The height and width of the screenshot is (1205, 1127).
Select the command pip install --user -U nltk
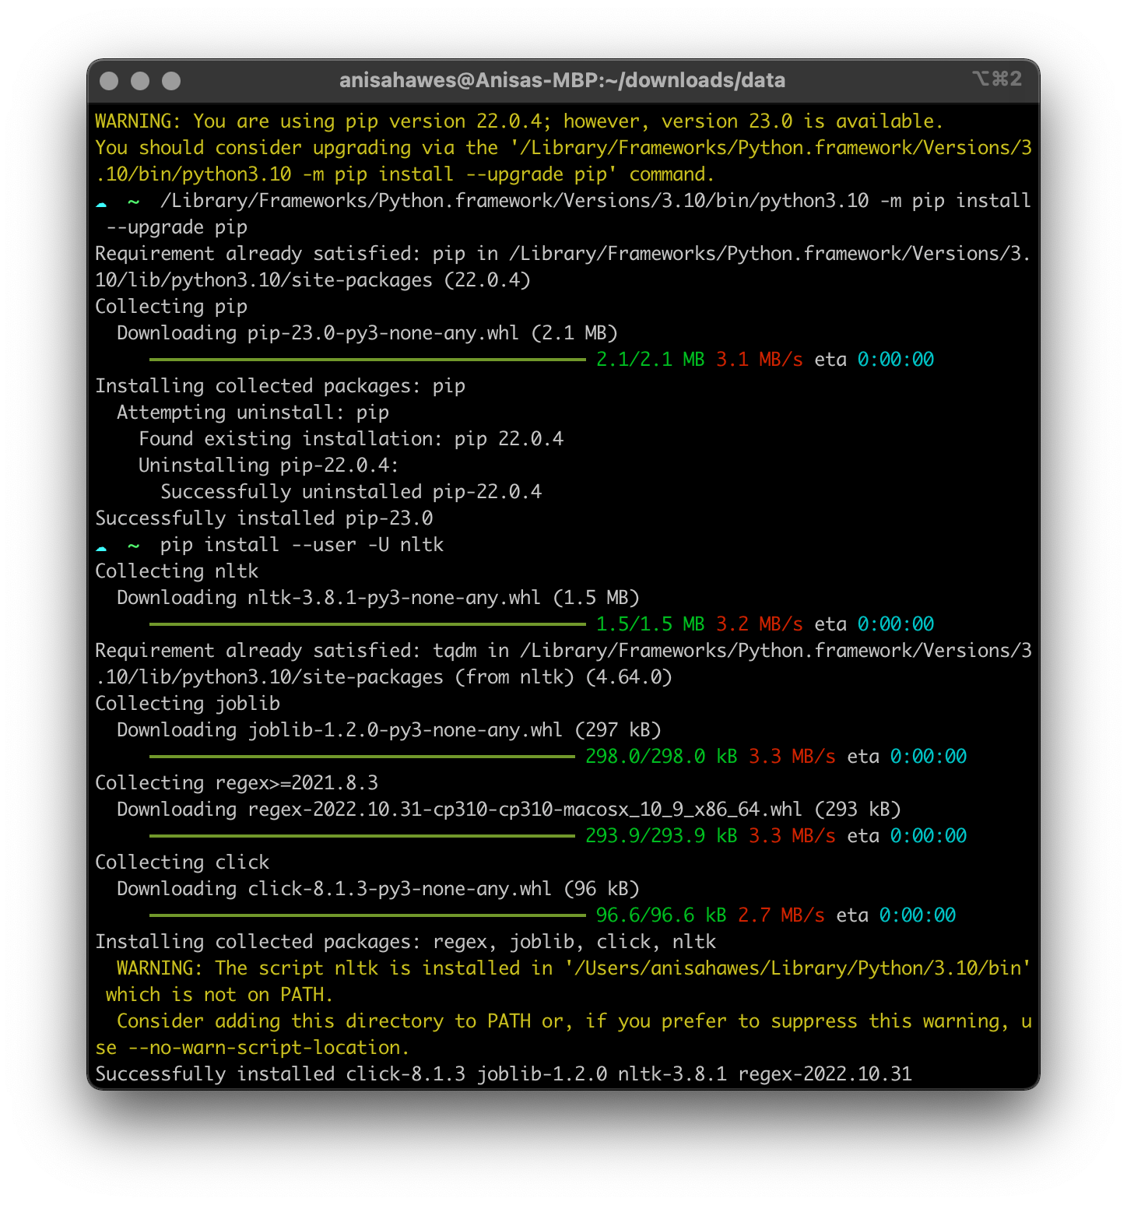[300, 544]
